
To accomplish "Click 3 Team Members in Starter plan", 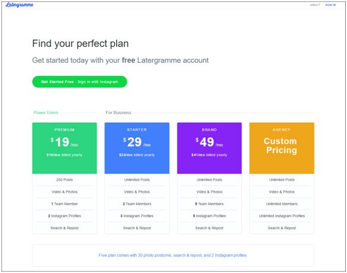I will click(137, 204).
